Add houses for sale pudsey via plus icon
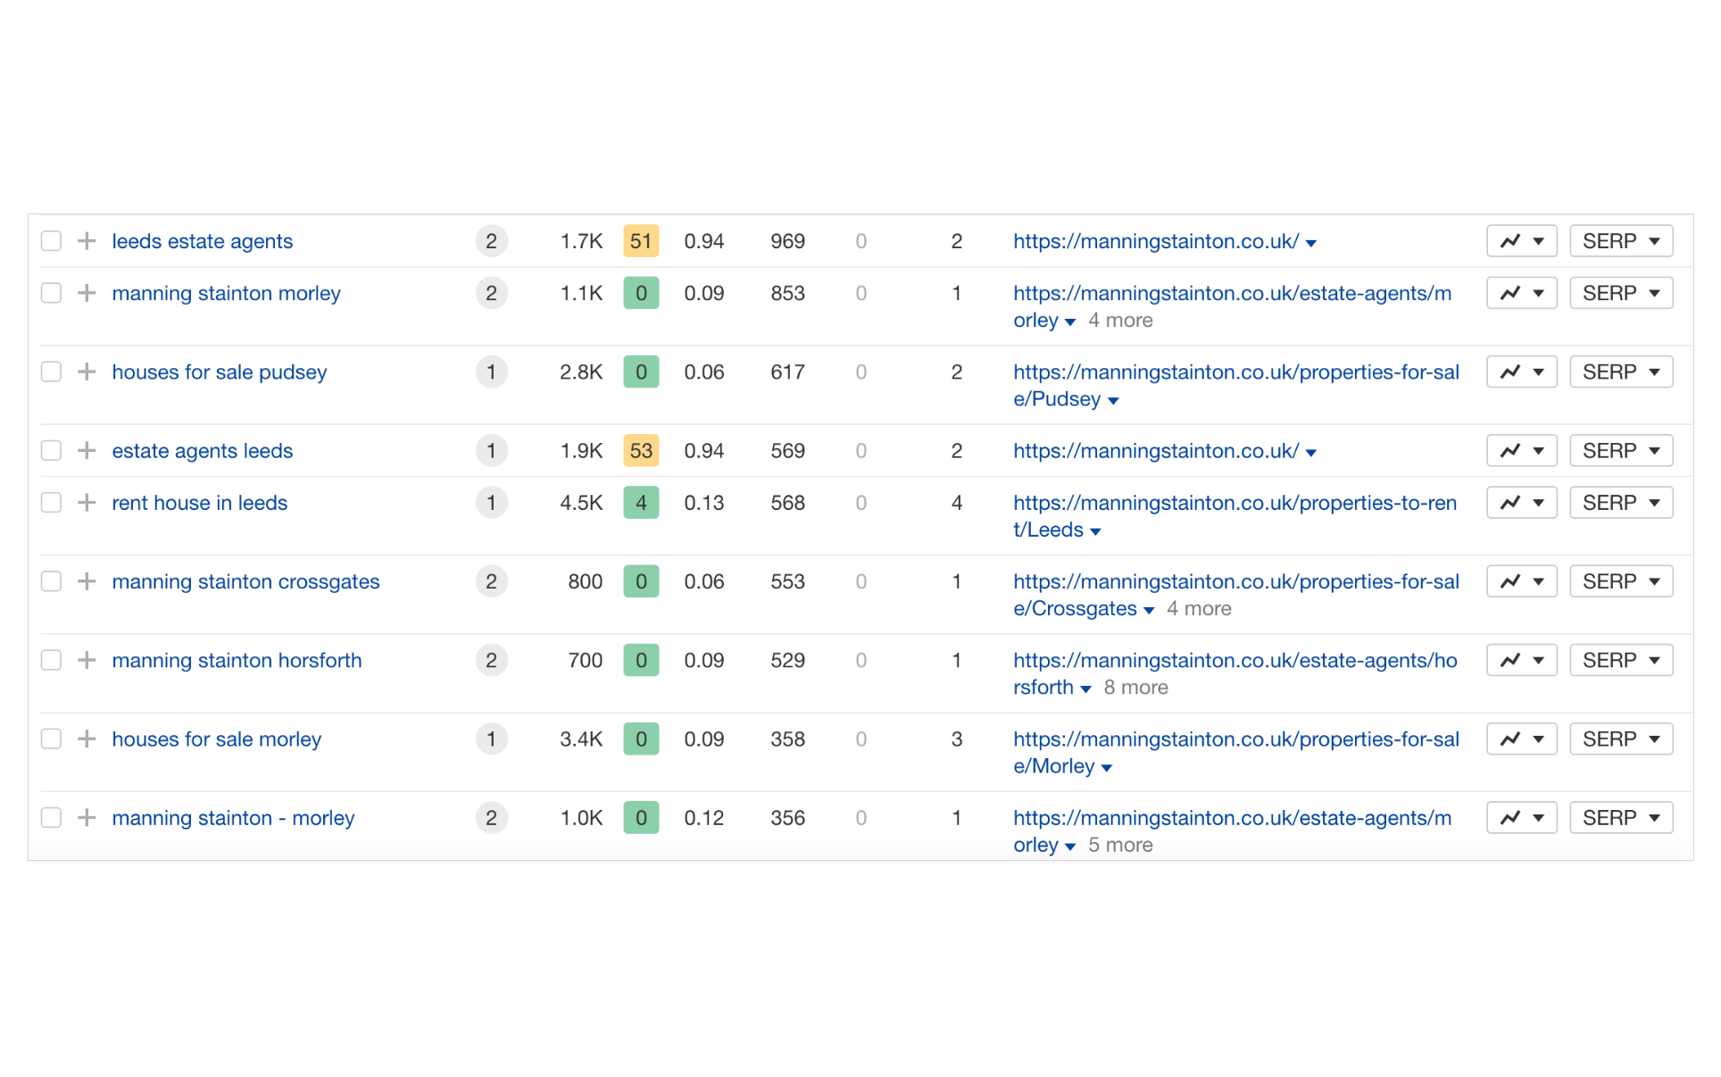Image resolution: width=1721 pixels, height=1077 pixels. click(87, 372)
